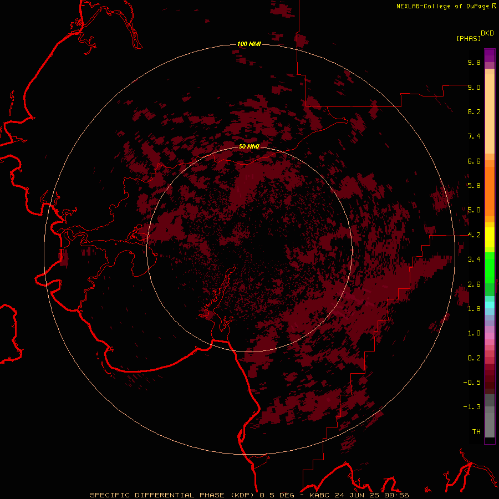Pick the yellow segment of the color bar
Image resolution: width=499 pixels, height=499 pixels.
coord(490,237)
